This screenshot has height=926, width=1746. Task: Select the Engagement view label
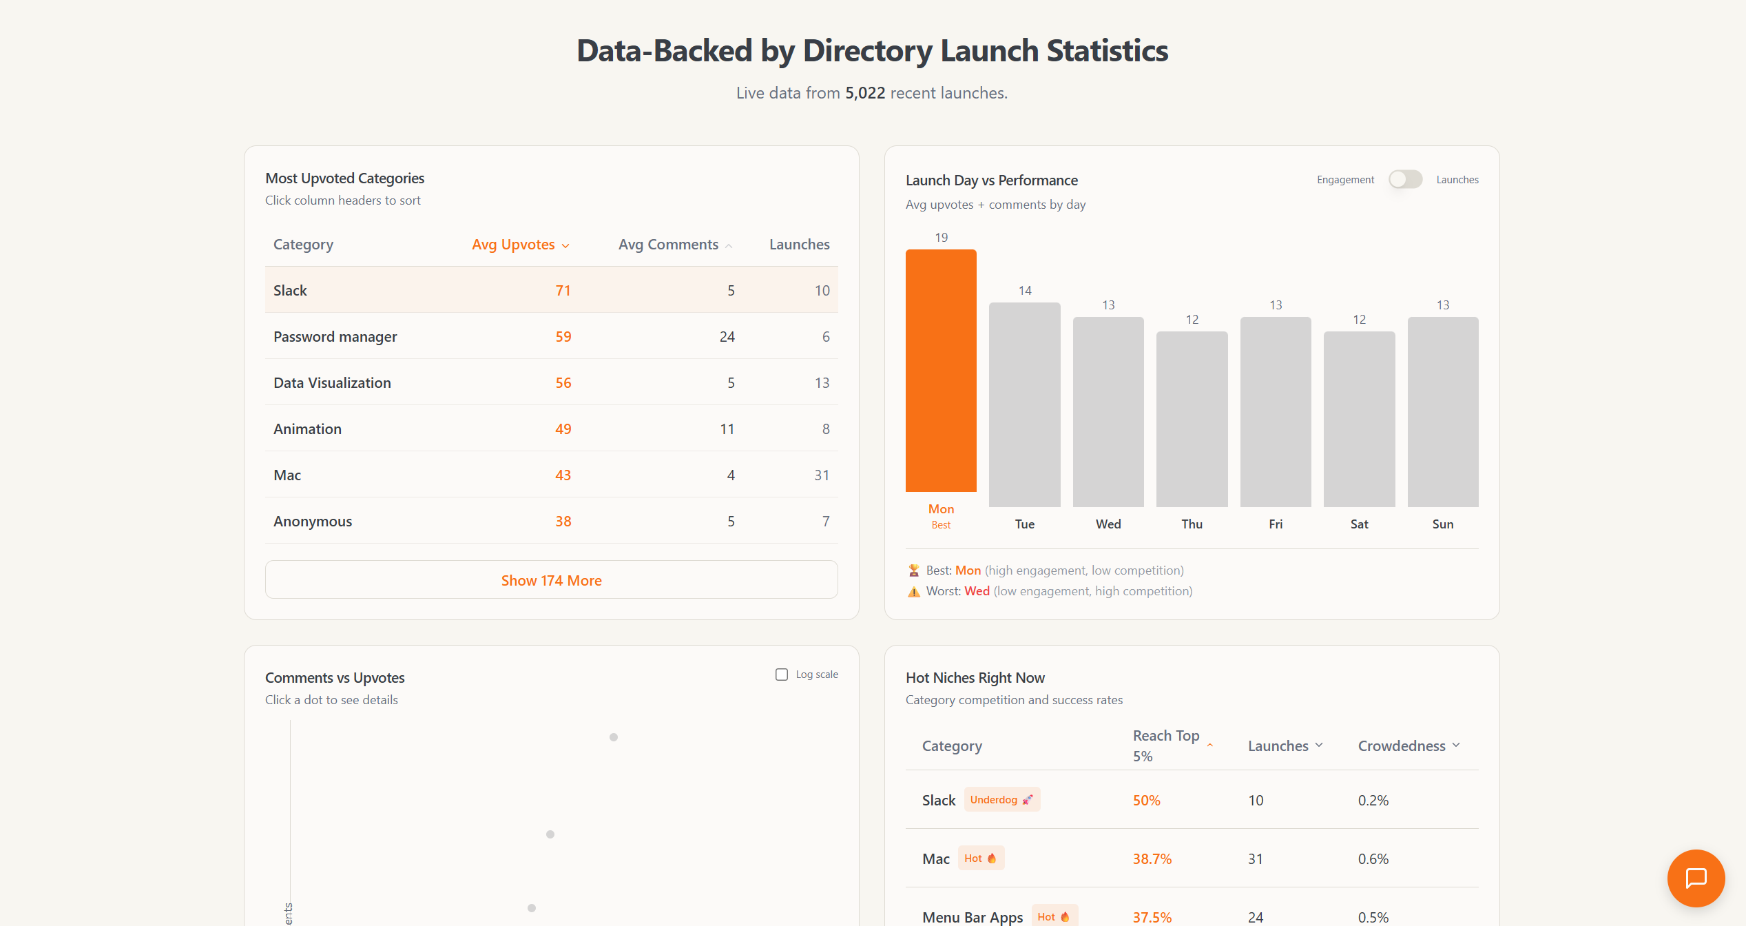tap(1344, 179)
